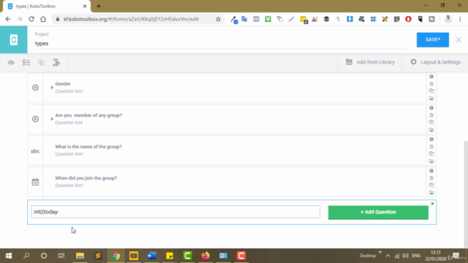Open Firefox from the taskbar
This screenshot has width=468, height=263.
(205, 256)
